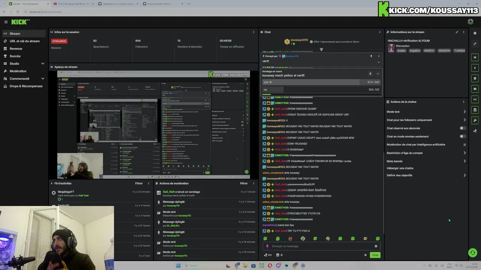
Task: Open emoji picker in message box
Action: pyautogui.click(x=376, y=246)
